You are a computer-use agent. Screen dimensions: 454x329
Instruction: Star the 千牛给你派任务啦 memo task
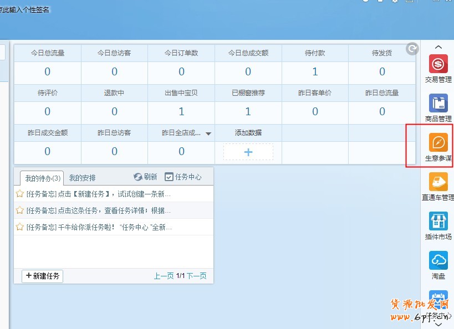[20, 227]
